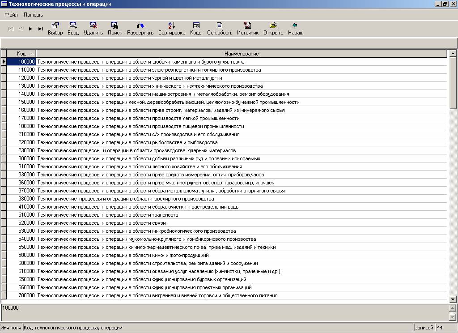Go to the next record

(x=31, y=29)
